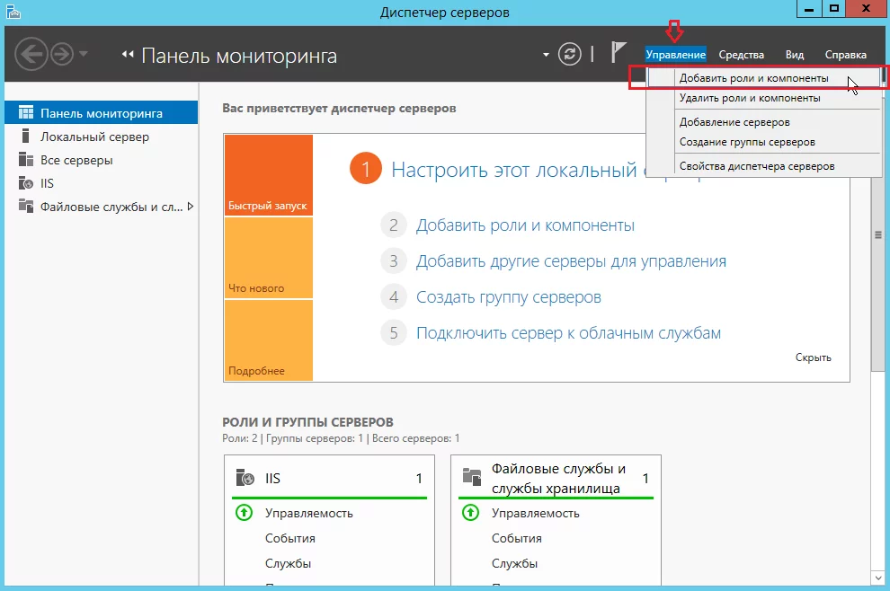
Task: Click the Local Server icon in the sidebar
Action: (25, 137)
